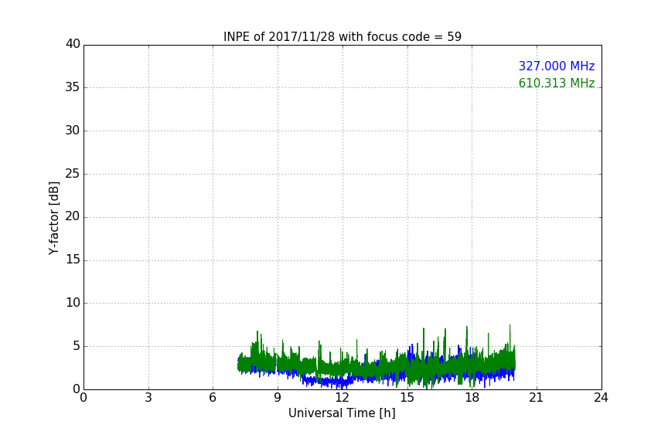Click x-axis tick label 12
668x445 pixels.
point(342,398)
